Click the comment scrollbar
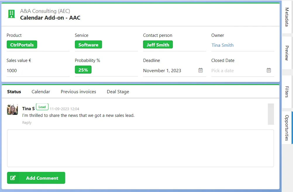Viewport: 293px width, 192px height. click(271, 114)
